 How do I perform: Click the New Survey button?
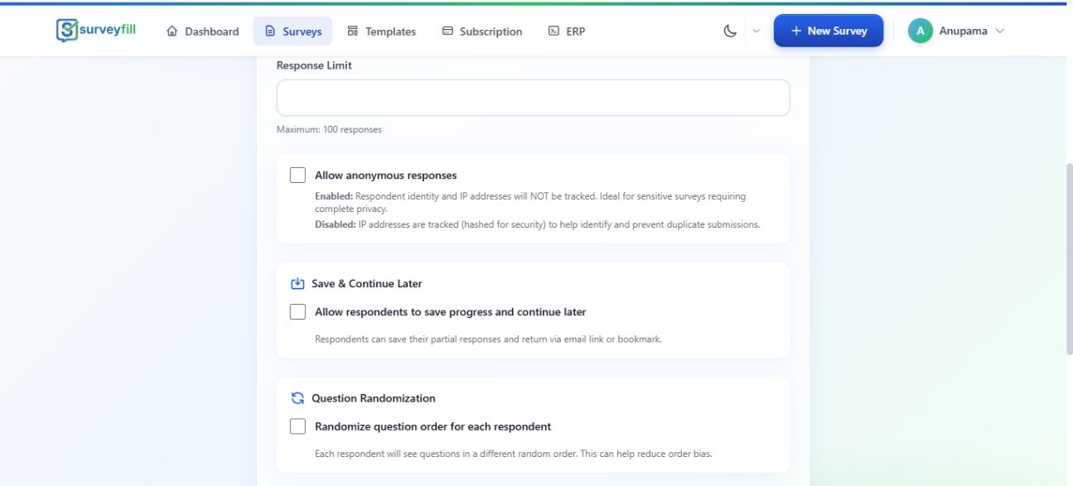(x=828, y=31)
